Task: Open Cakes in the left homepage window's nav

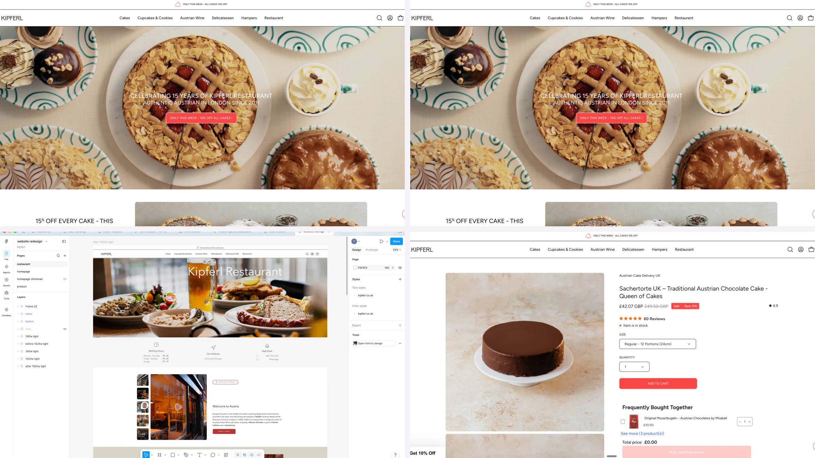Action: 125,18
